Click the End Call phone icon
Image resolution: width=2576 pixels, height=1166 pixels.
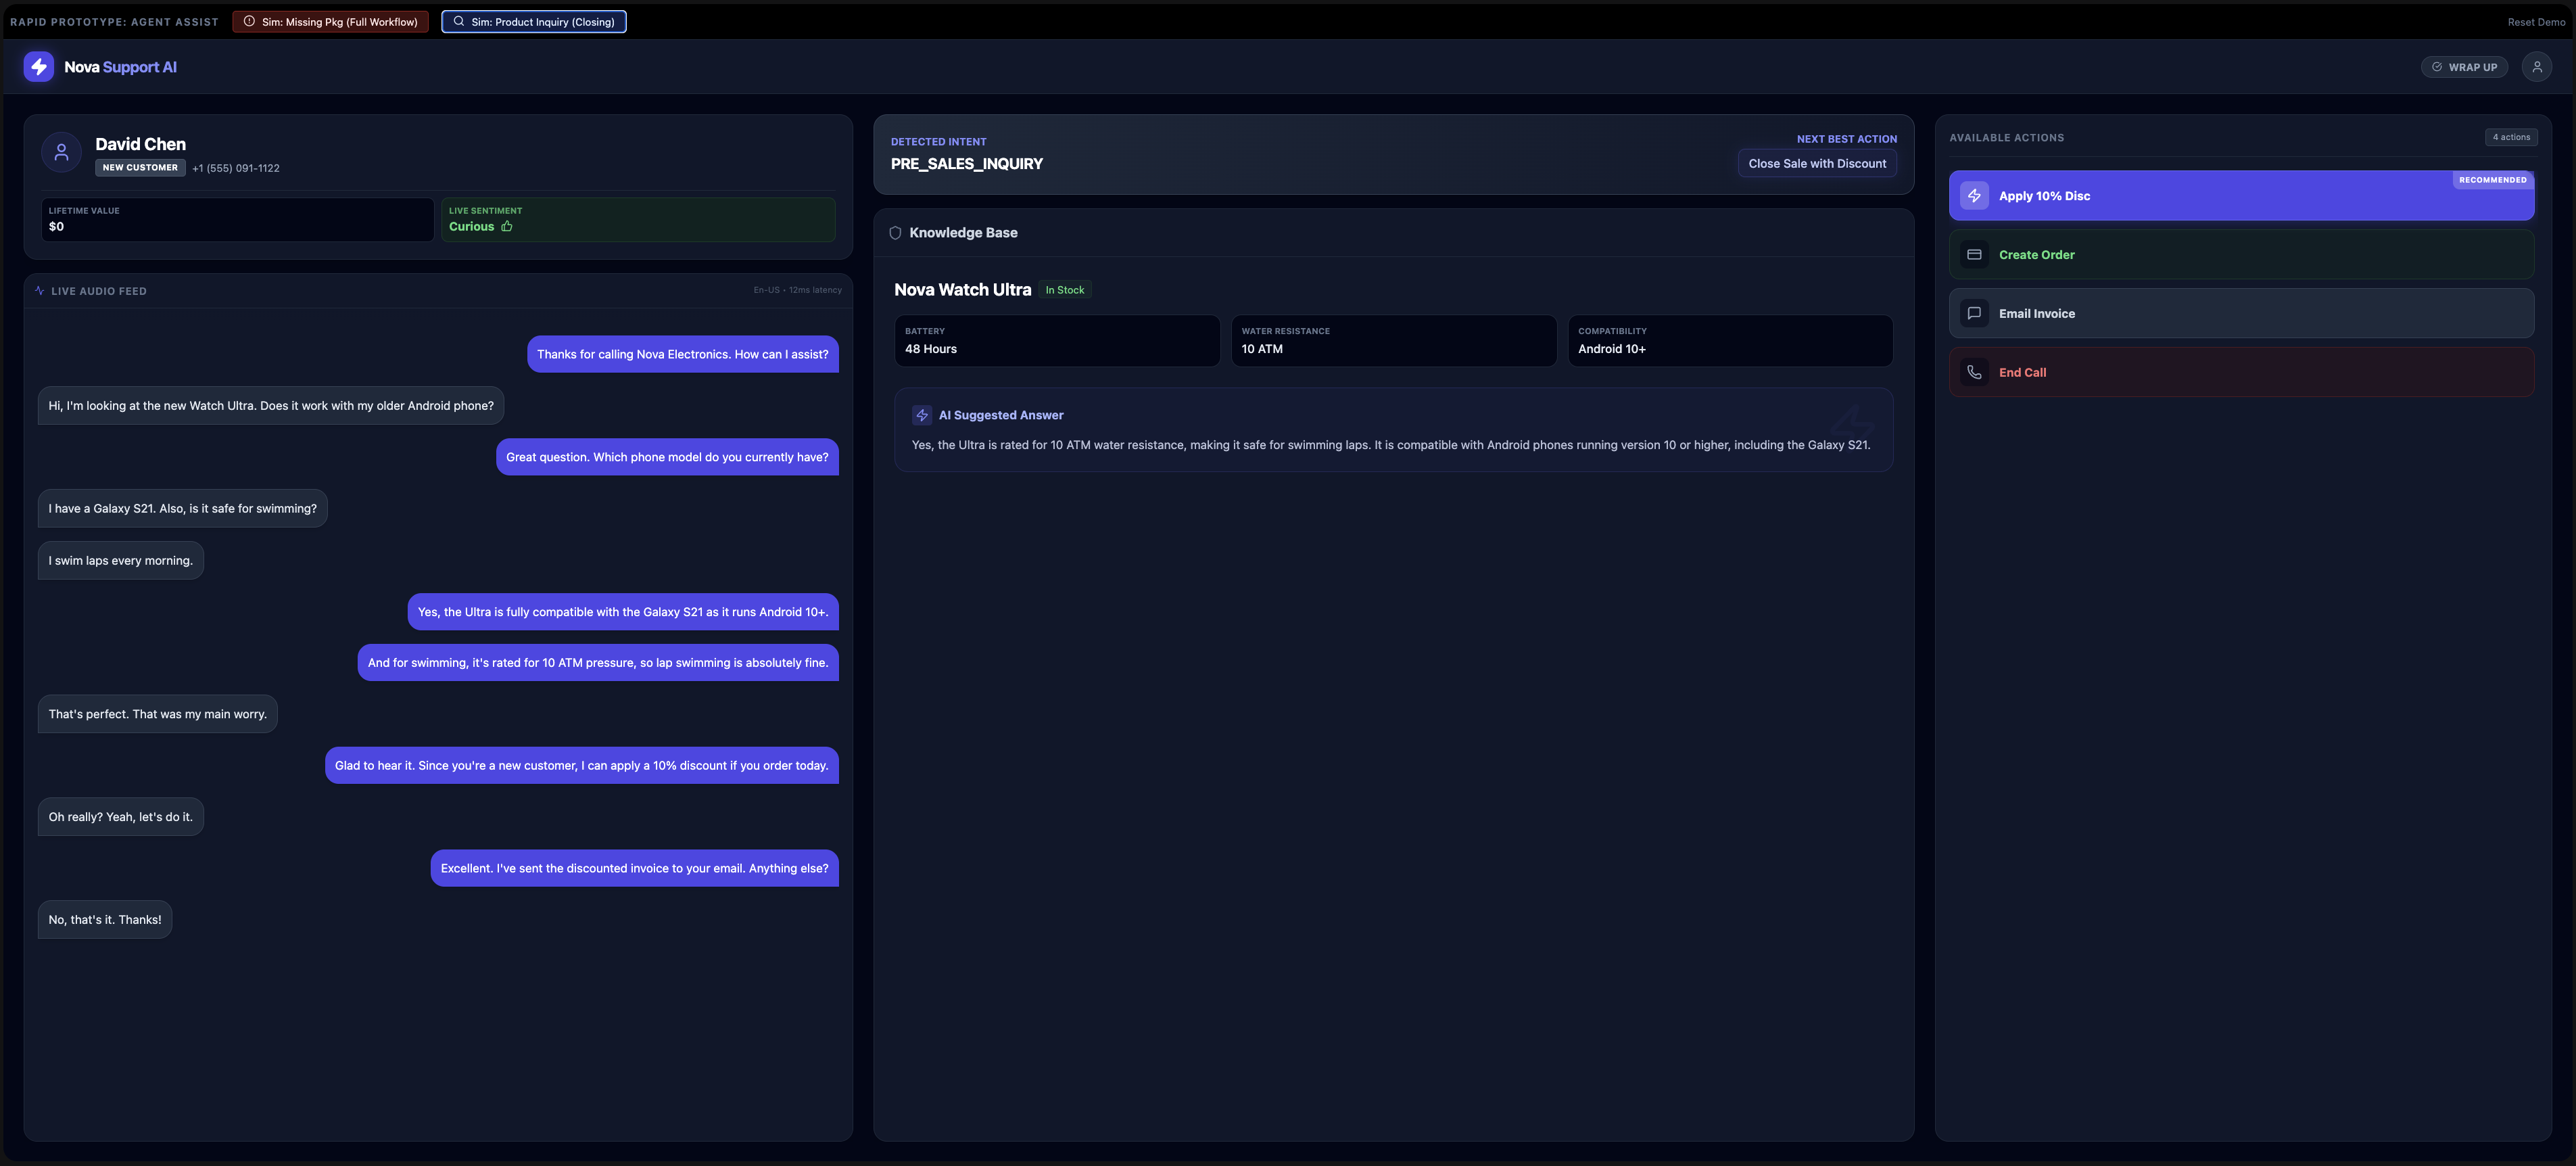click(1974, 372)
